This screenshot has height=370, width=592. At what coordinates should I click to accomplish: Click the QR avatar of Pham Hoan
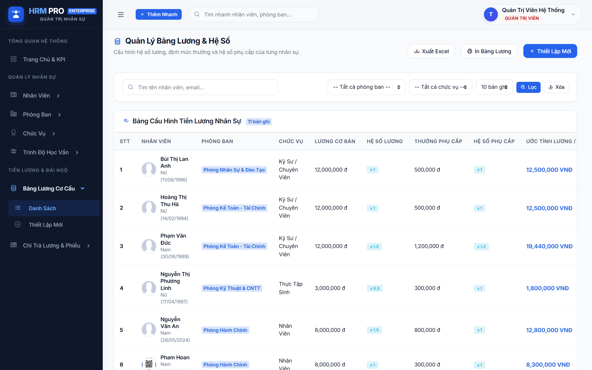tap(149, 364)
